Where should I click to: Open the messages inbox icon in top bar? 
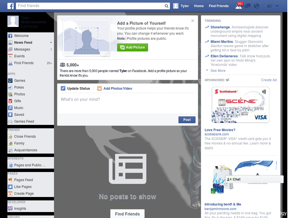tap(248, 6)
